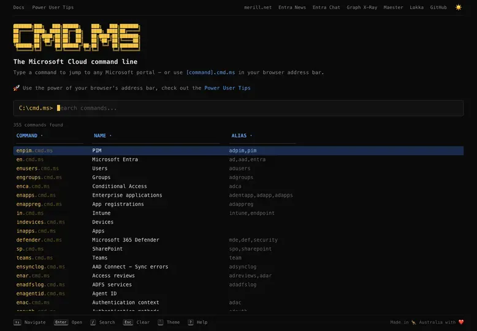Click the Enterprise applications name cell
The image size is (477, 331).
(127, 196)
